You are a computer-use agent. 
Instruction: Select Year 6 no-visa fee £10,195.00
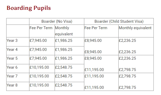39,67
